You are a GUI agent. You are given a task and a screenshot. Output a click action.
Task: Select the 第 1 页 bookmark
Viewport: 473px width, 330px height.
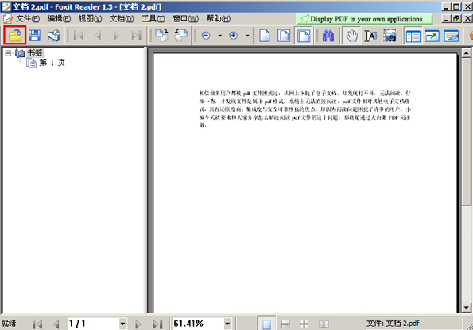tap(52, 63)
